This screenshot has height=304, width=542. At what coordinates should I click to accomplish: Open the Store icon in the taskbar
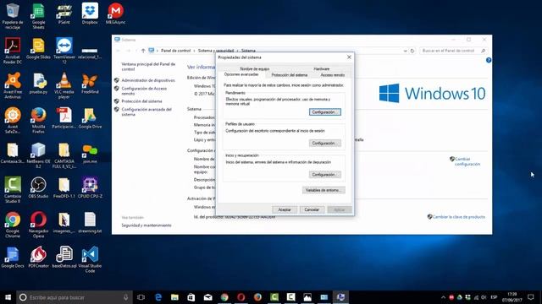191,297
